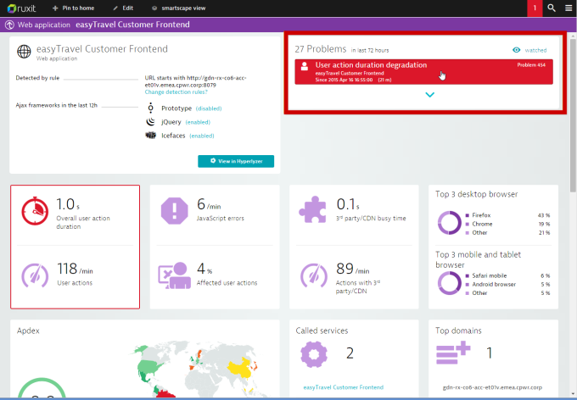Image resolution: width=577 pixels, height=400 pixels.
Task: Click 27 Problems heading
Action: click(x=321, y=49)
